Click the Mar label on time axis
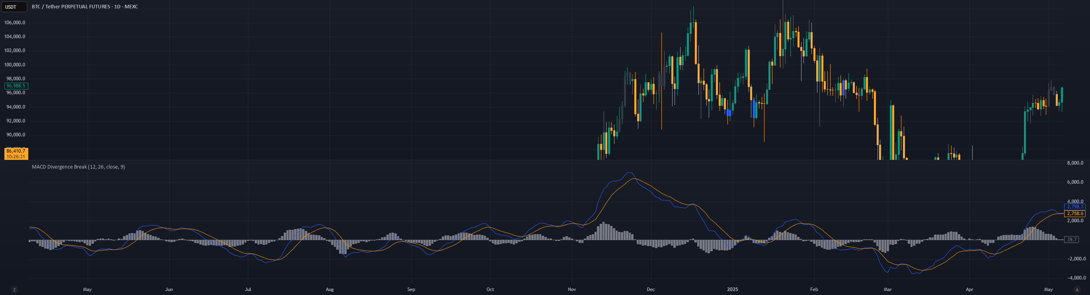This screenshot has height=295, width=1090. click(x=888, y=289)
